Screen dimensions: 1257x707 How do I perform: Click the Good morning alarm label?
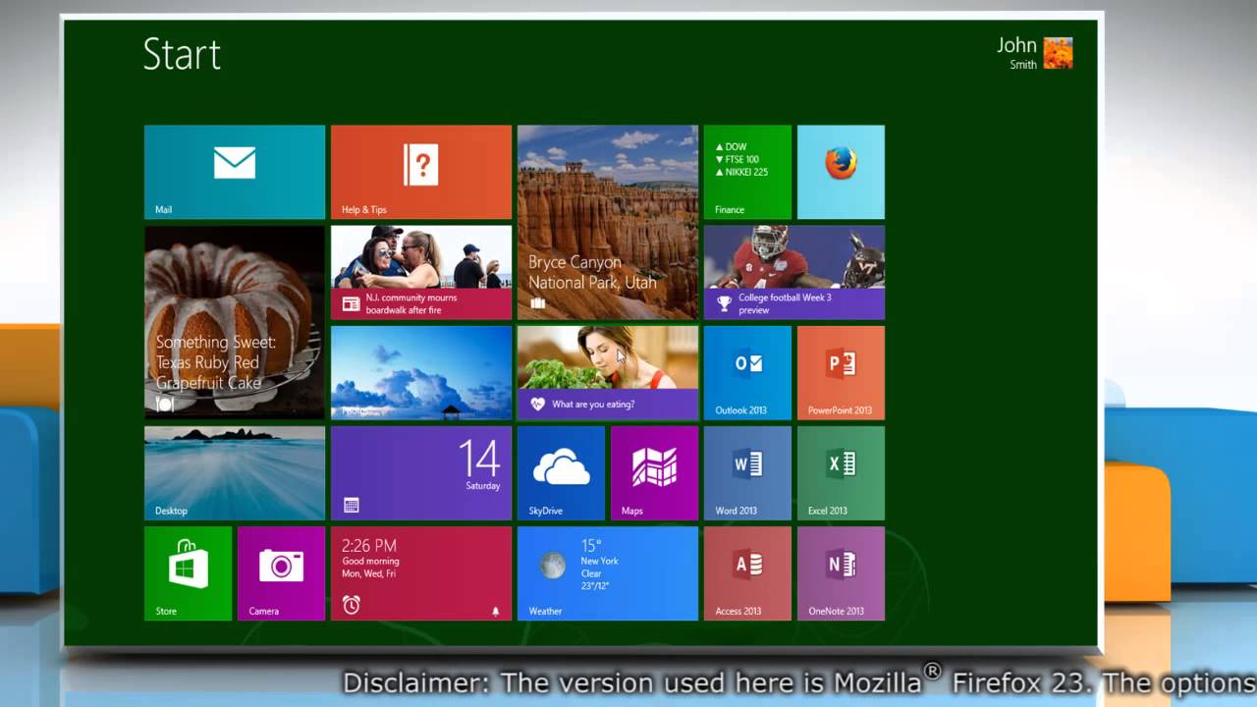pos(370,562)
